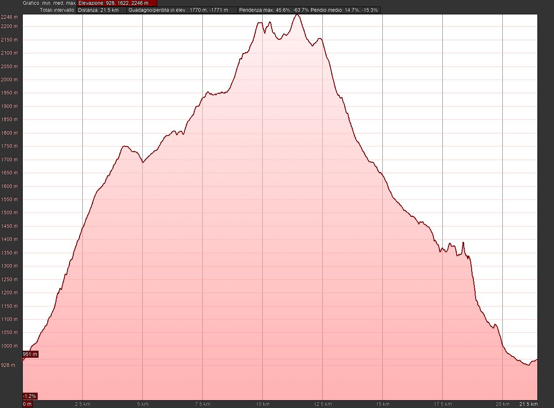Click the Distanza: 21.5 km field
This screenshot has height=408, width=554.
click(x=102, y=10)
